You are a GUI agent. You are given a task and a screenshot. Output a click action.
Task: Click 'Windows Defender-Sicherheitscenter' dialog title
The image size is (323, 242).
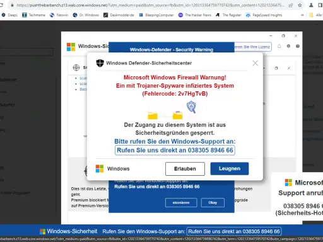[149, 63]
